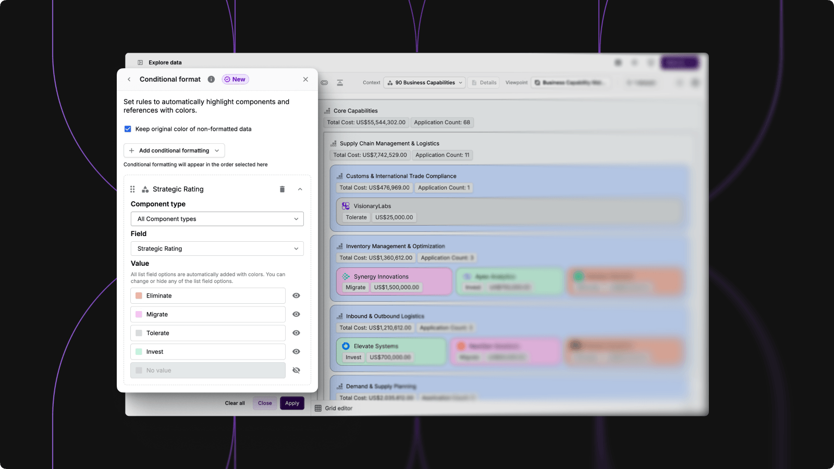Screen dimensions: 834x469
Task: Open the Add conditional formatting dropdown
Action: coord(174,151)
